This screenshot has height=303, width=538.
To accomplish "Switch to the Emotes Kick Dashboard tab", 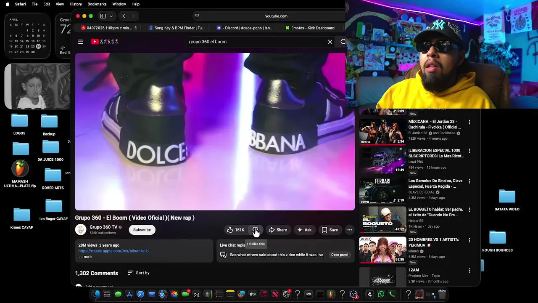I will 310,28.
